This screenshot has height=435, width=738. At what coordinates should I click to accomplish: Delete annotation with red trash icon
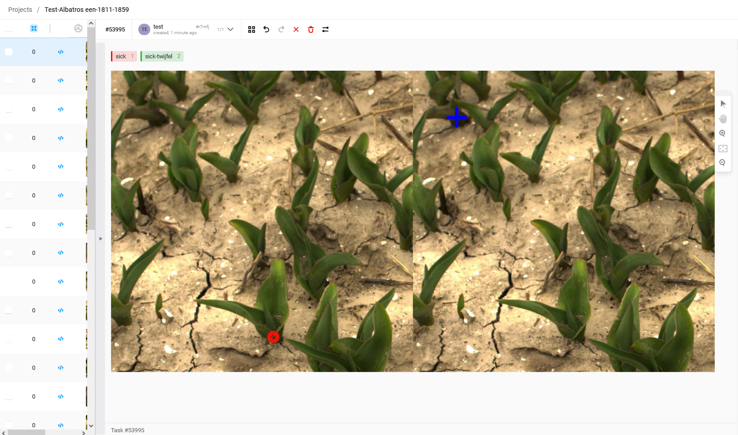point(311,29)
